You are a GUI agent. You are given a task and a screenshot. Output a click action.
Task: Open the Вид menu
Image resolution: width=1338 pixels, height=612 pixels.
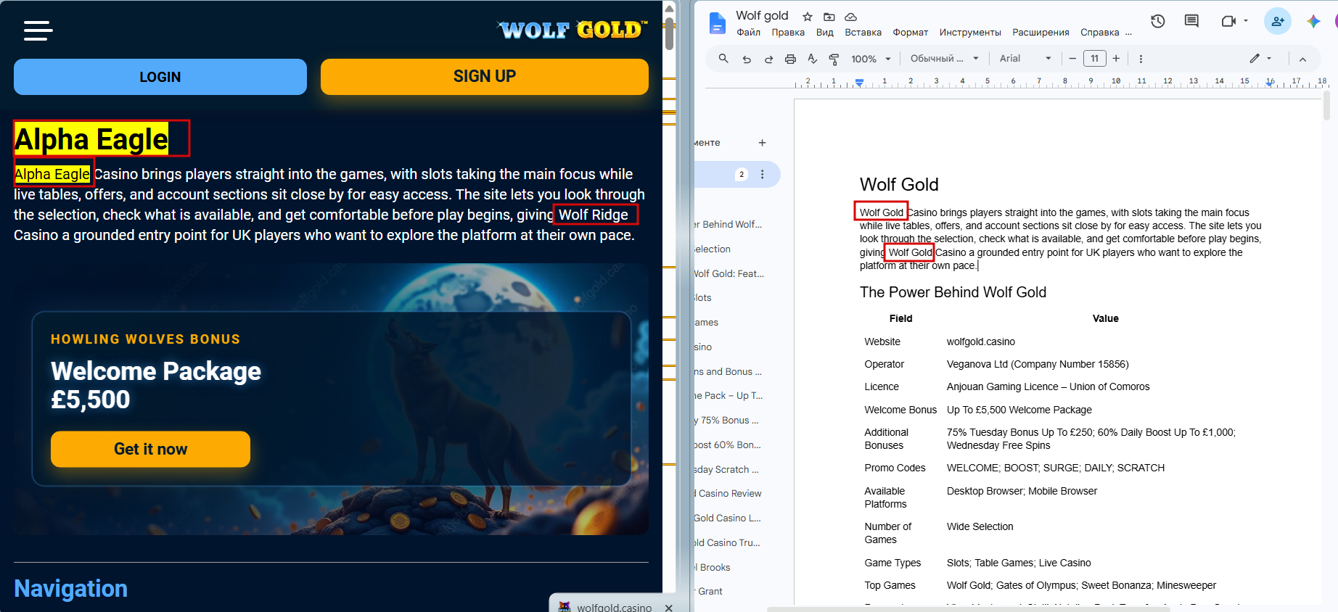824,33
